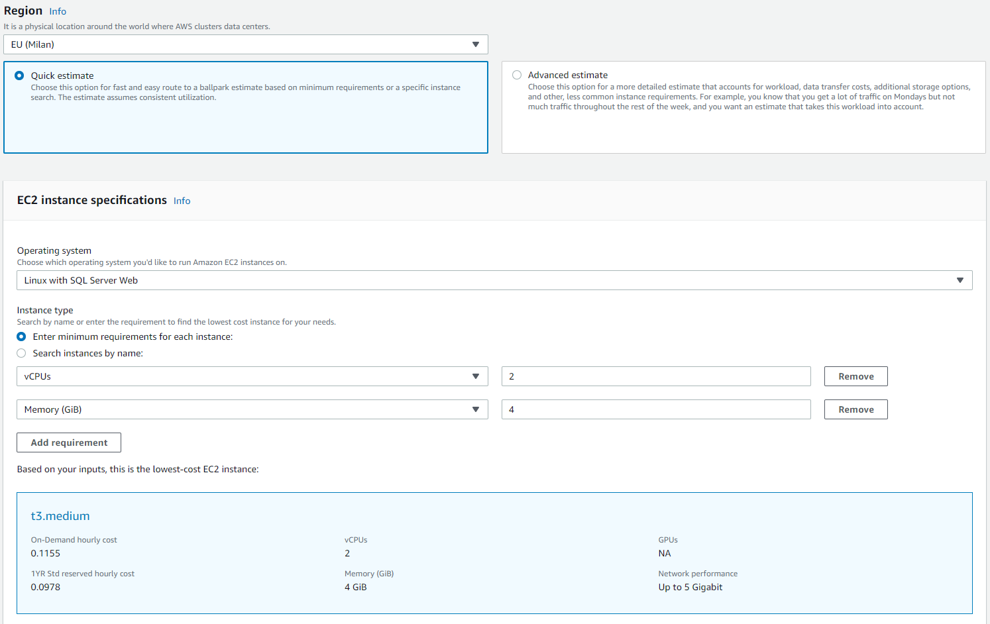Open the vCPUs requirement type dropdown
The width and height of the screenshot is (990, 624).
pyautogui.click(x=252, y=376)
